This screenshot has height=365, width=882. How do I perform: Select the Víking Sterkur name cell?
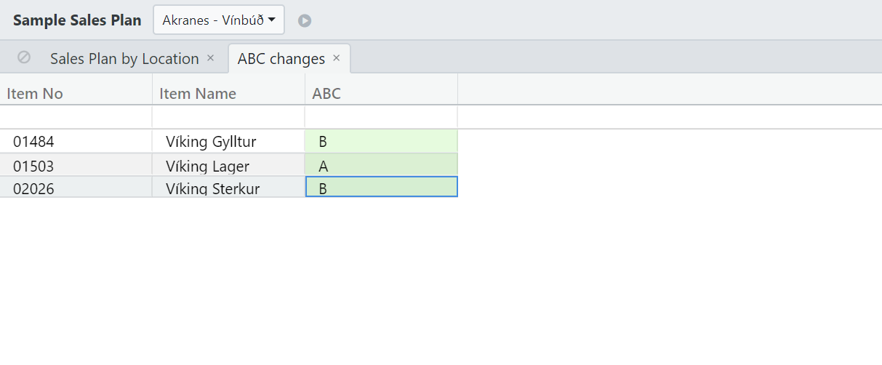[228, 188]
